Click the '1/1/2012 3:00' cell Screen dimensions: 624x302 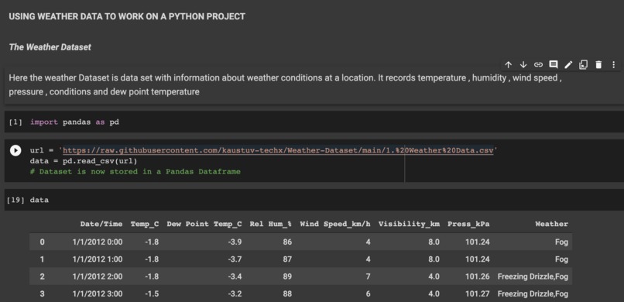coord(97,294)
